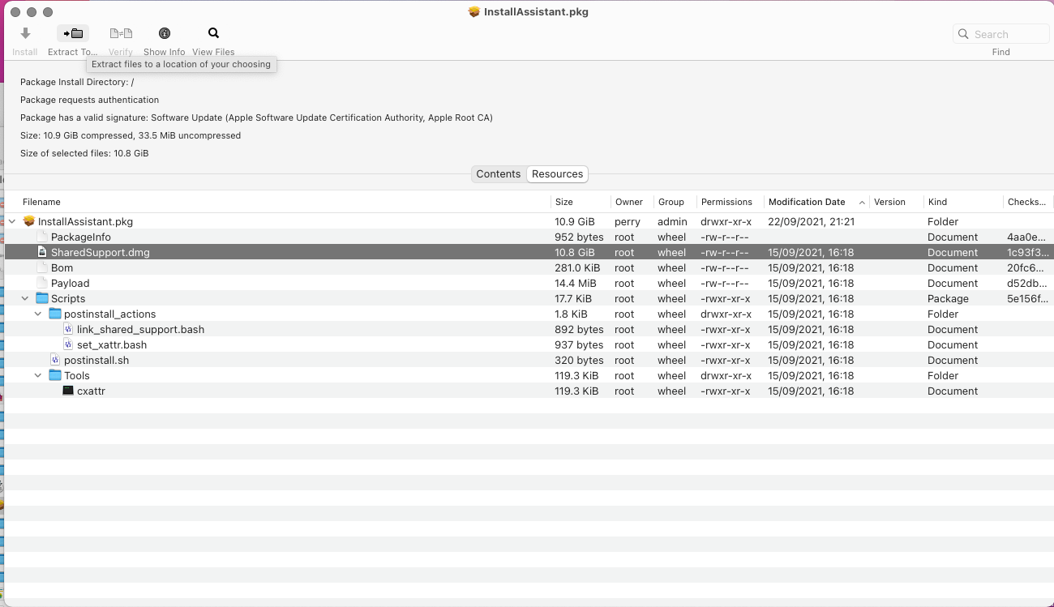Click the InstallAssistant.pkg package icon in the title bar
Screen dimensions: 1054x607
click(474, 12)
